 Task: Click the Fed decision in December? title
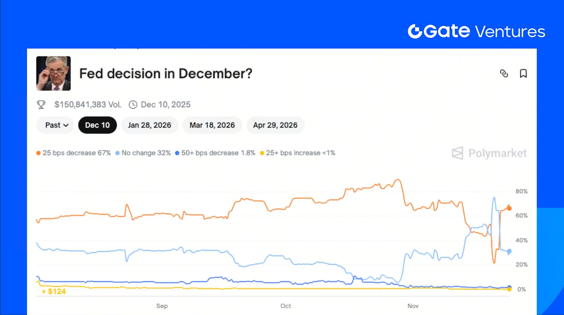[166, 74]
